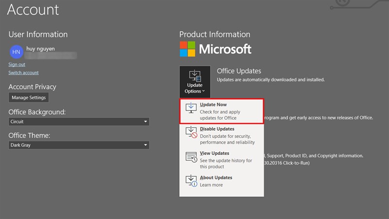Click the Account Privacy heading
The height and width of the screenshot is (219, 389).
32,87
